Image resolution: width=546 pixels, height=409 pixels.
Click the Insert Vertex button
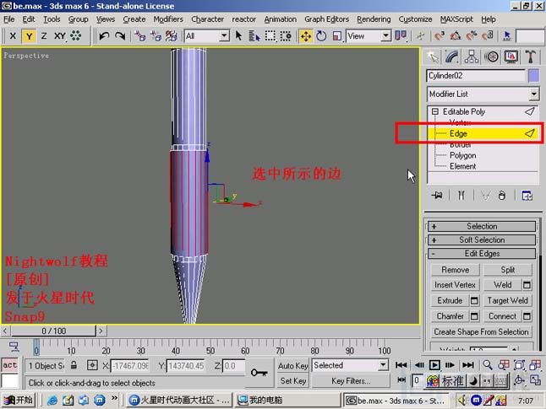tap(455, 285)
